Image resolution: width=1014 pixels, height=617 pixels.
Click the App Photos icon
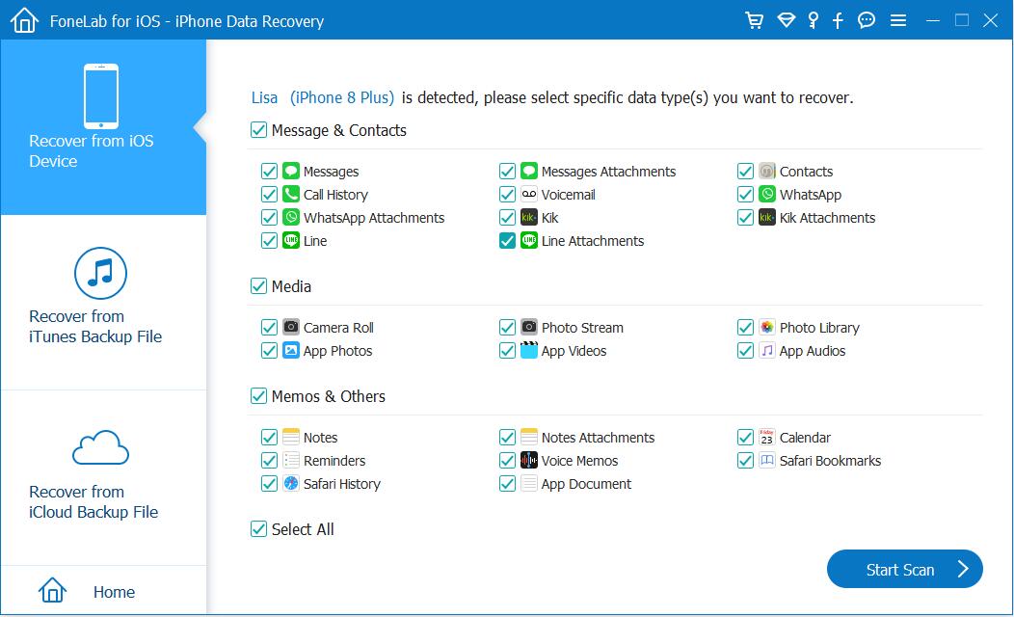(x=291, y=351)
